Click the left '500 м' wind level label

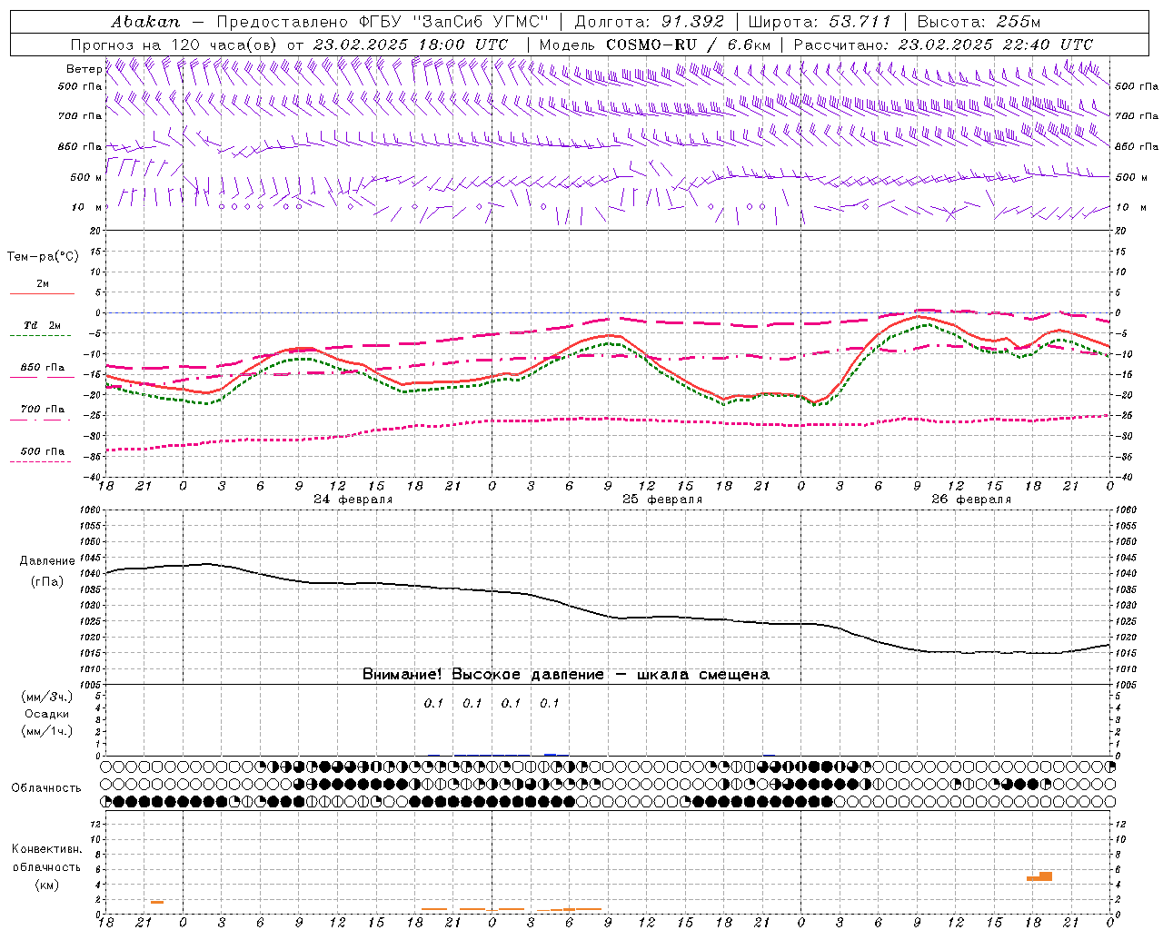coord(86,177)
